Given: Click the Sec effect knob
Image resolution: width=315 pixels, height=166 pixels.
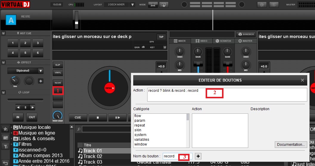Looking at the screenshot, I should (15, 81).
